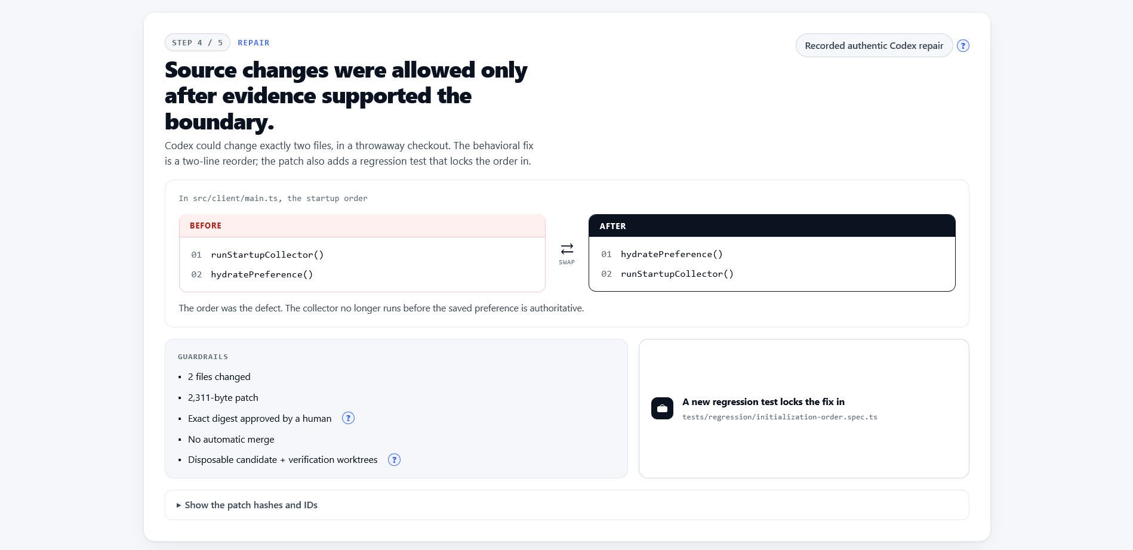Click the swap arrows icon between panels
Viewport: 1133px width, 550px height.
[567, 248]
